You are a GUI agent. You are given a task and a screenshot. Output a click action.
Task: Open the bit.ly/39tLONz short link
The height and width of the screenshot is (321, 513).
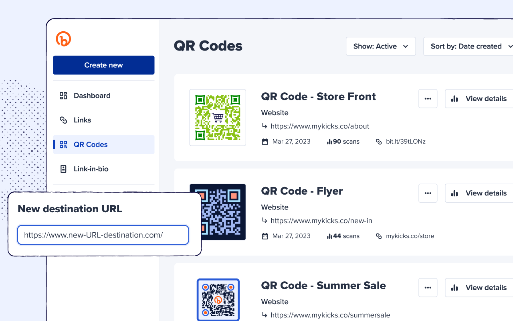405,142
